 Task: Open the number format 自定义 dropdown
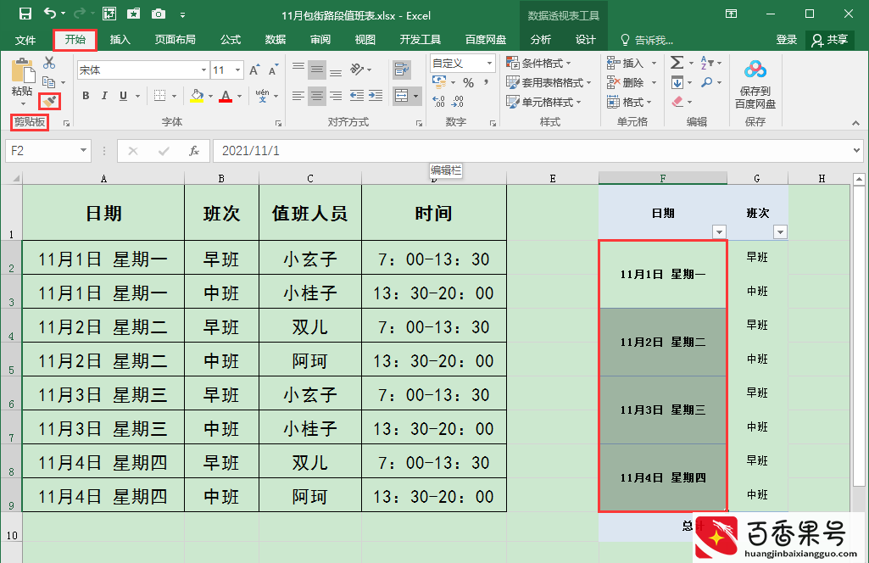pos(489,64)
